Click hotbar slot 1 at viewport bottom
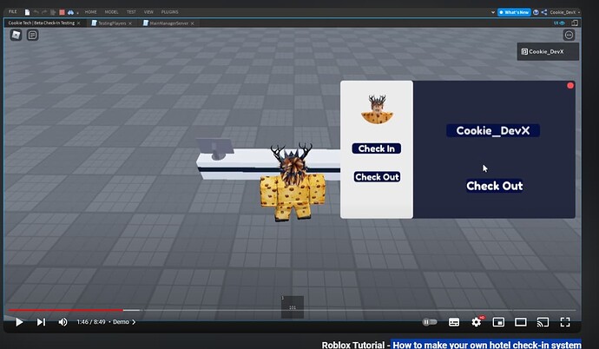This screenshot has width=599, height=349. point(293,307)
